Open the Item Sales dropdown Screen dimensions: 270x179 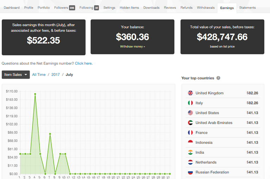click(x=16, y=75)
